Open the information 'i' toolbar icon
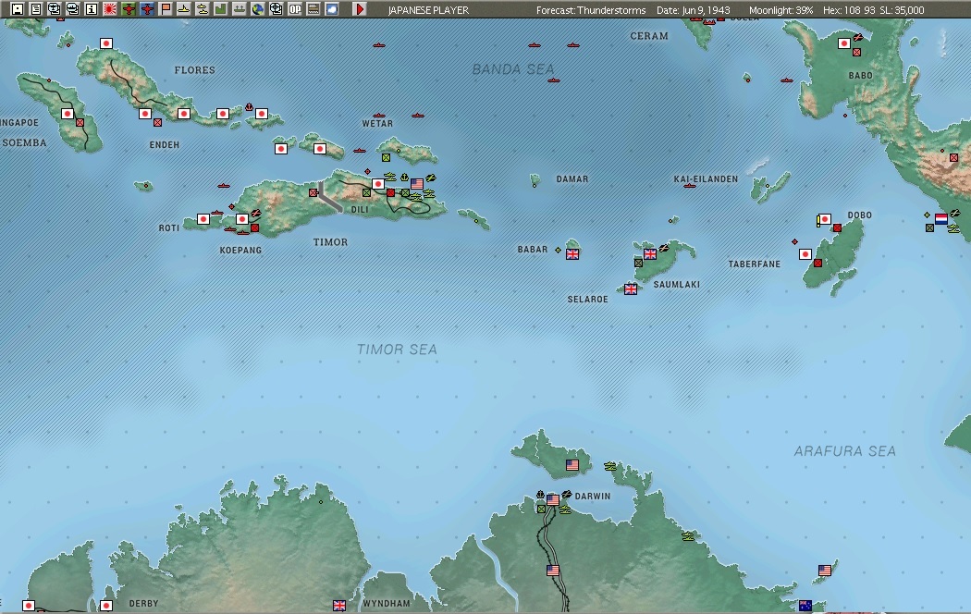Image resolution: width=971 pixels, height=614 pixels. pyautogui.click(x=91, y=8)
